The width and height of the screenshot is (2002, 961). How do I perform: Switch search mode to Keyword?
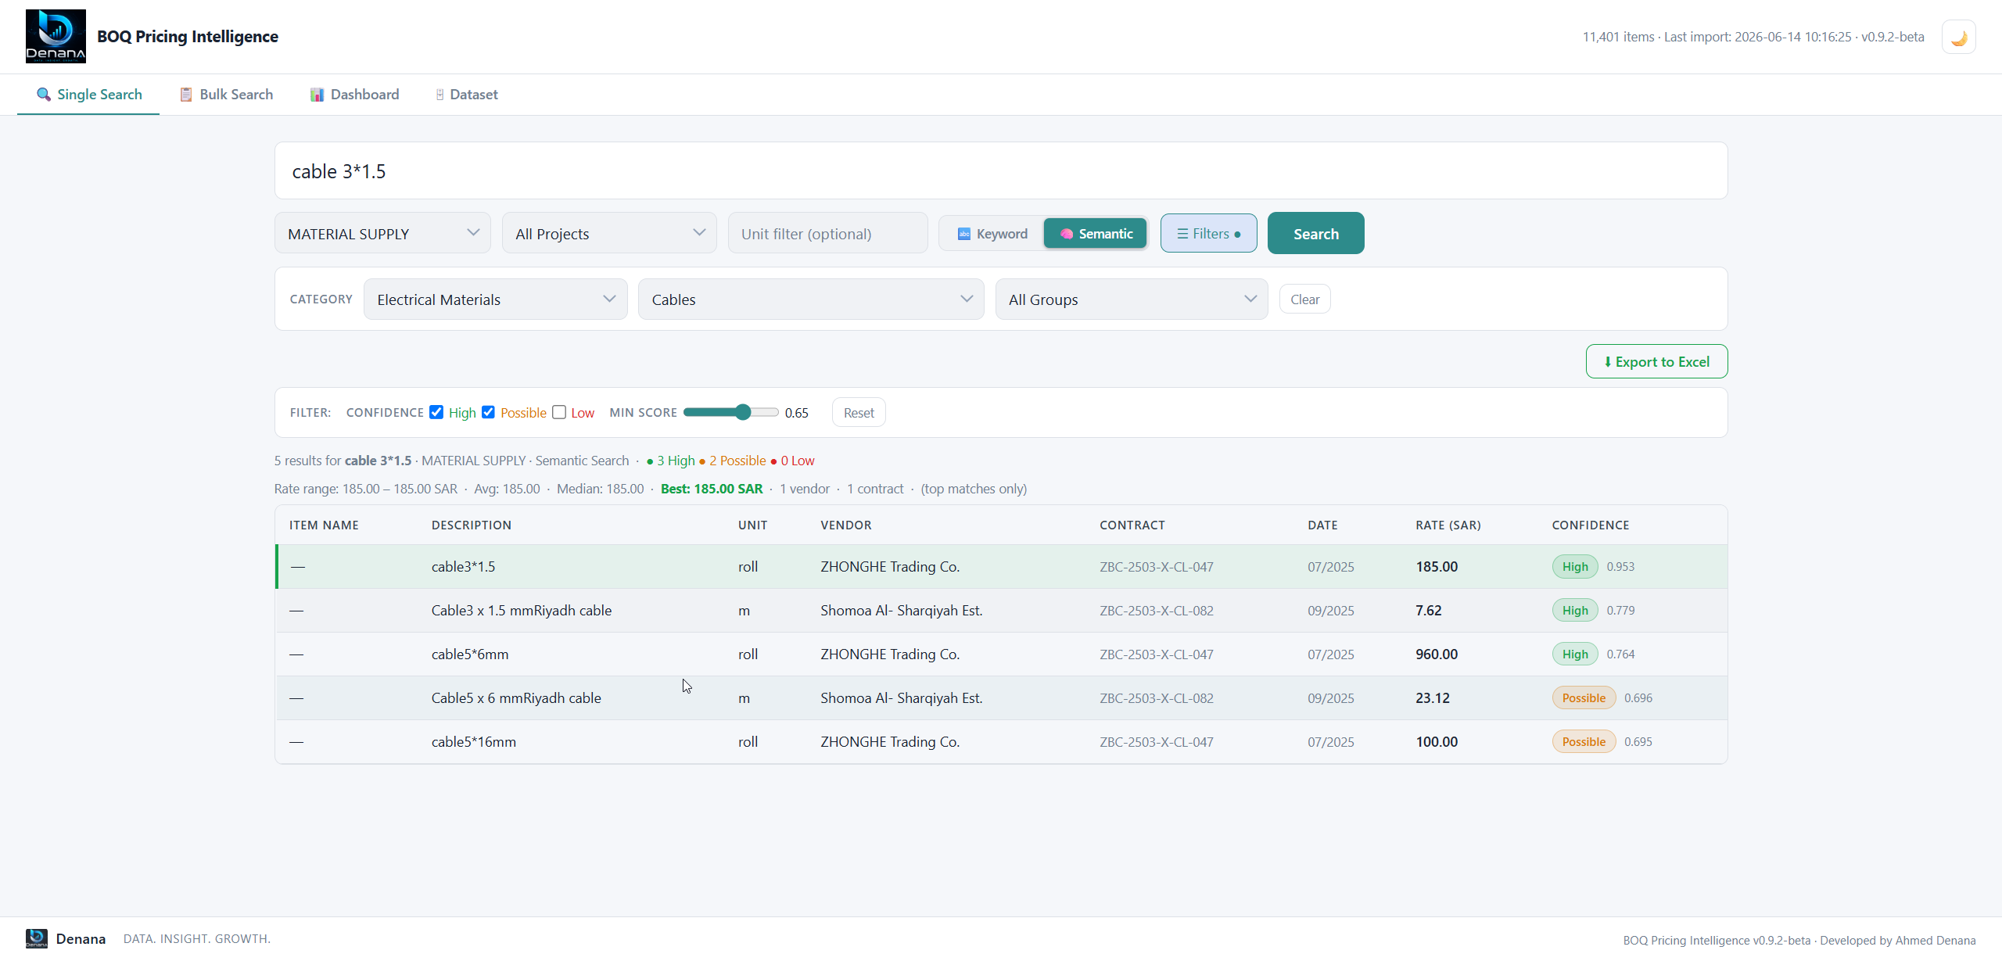click(992, 234)
